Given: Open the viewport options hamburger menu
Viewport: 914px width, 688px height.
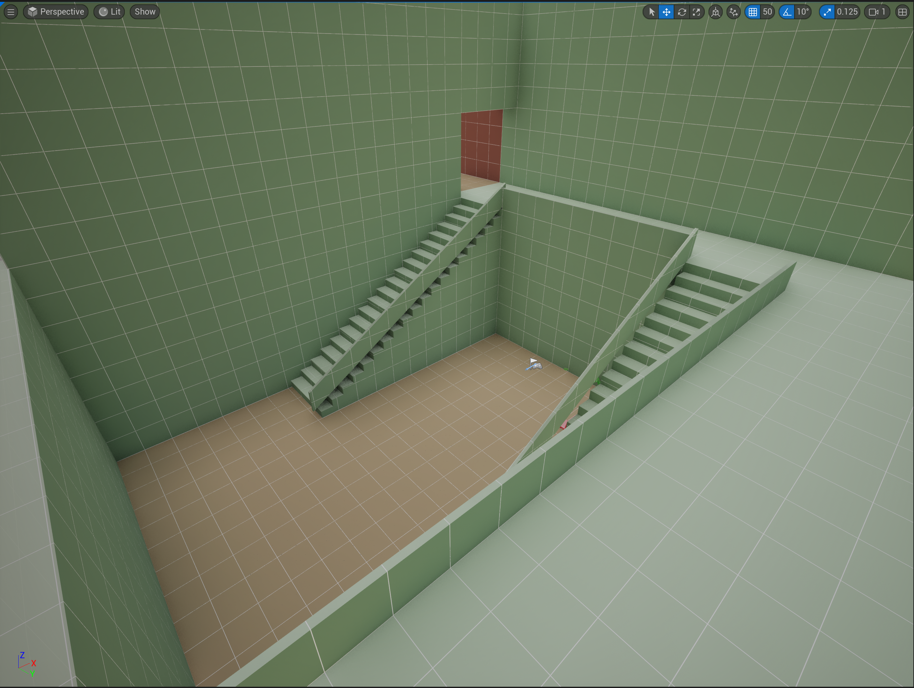Looking at the screenshot, I should tap(11, 12).
